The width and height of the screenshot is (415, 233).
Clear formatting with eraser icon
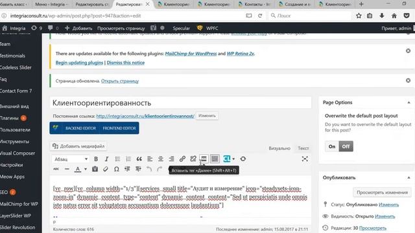106,169
